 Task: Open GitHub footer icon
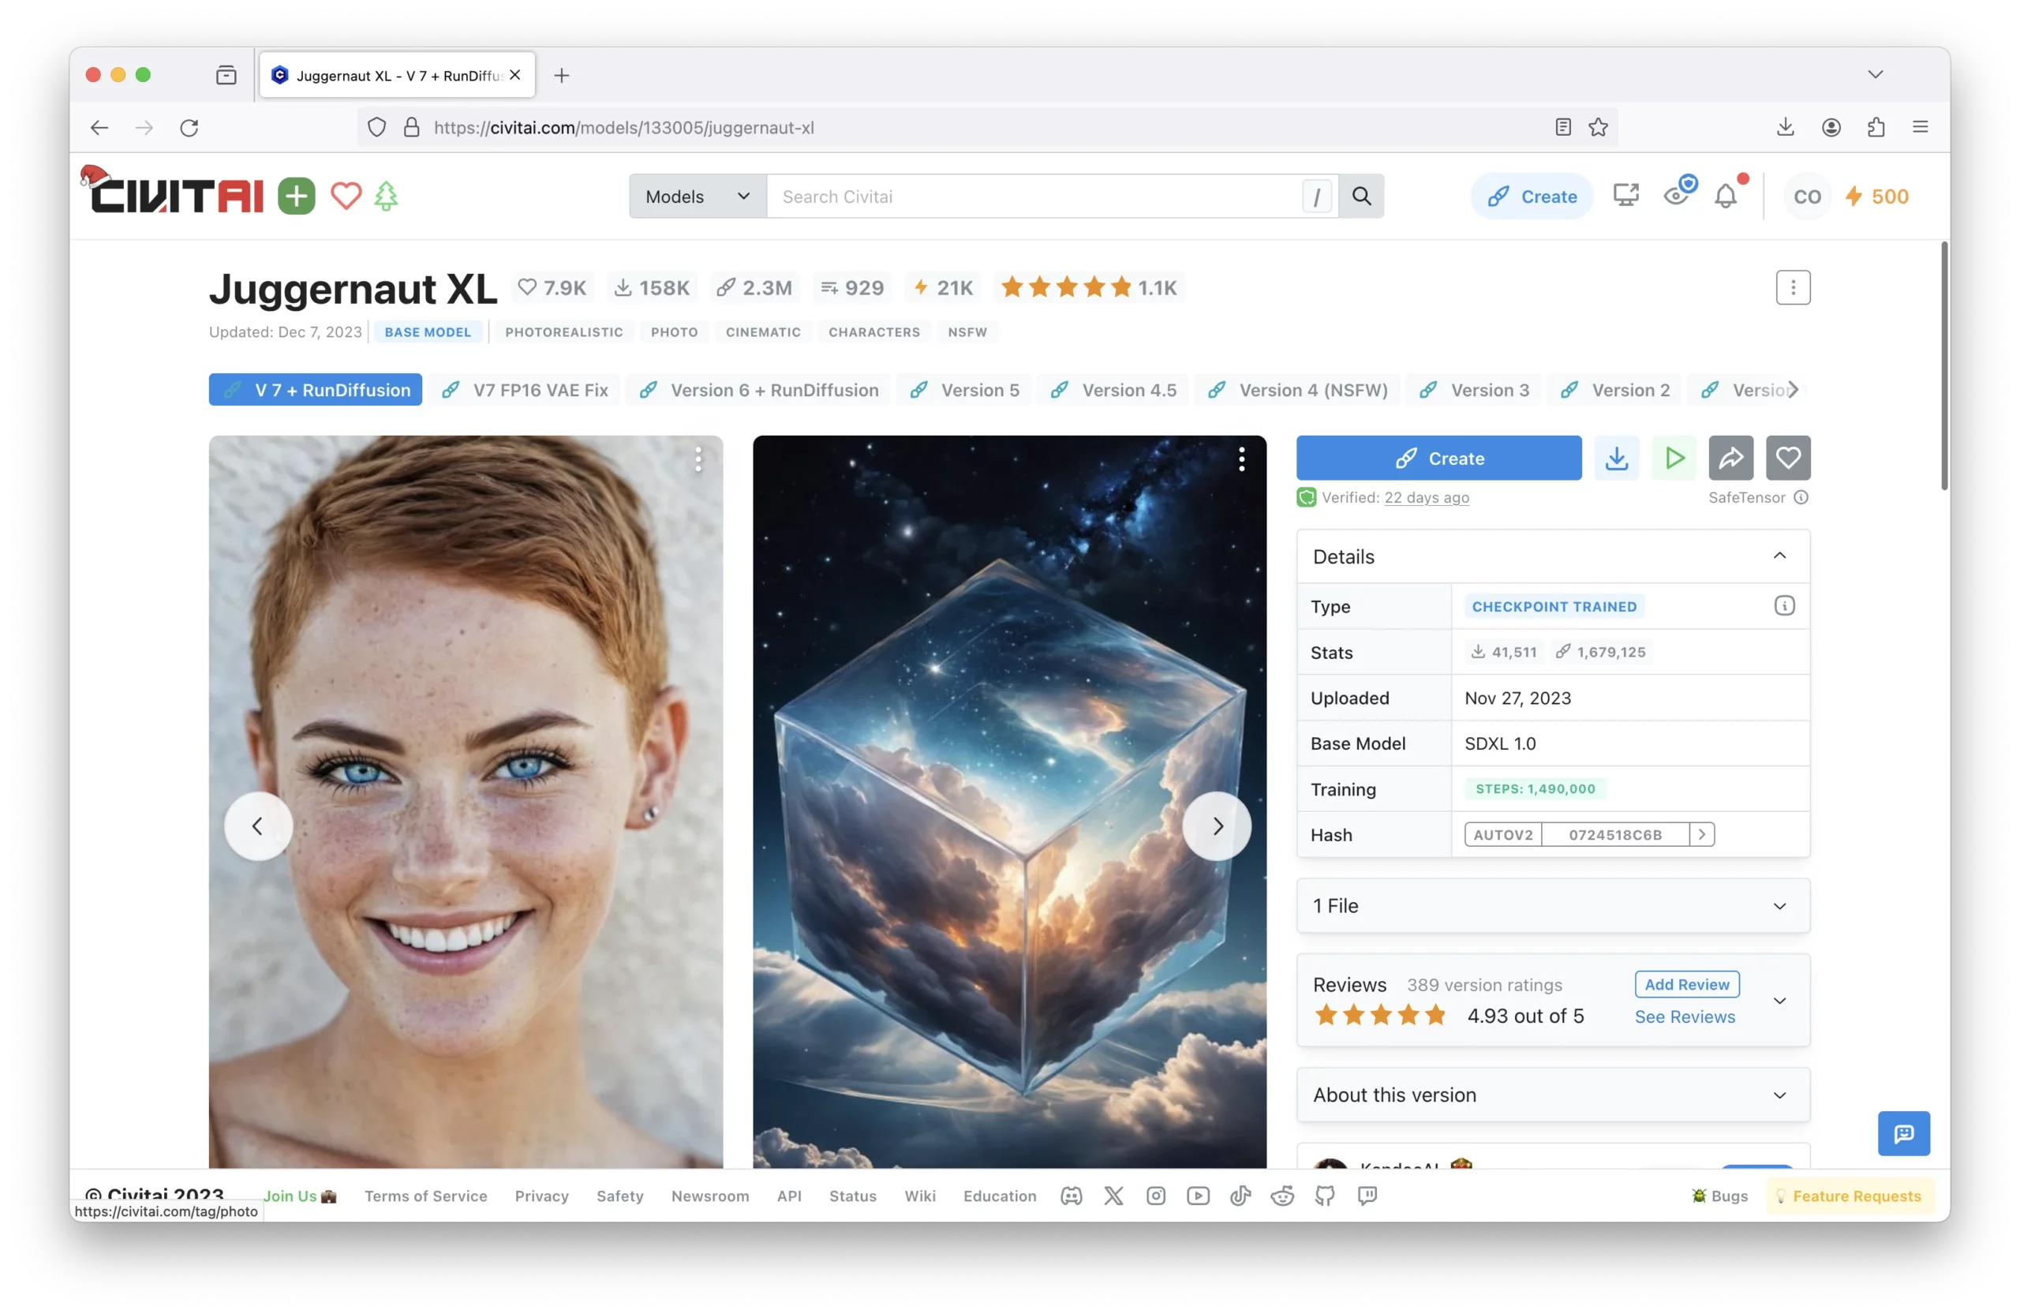[x=1325, y=1196]
